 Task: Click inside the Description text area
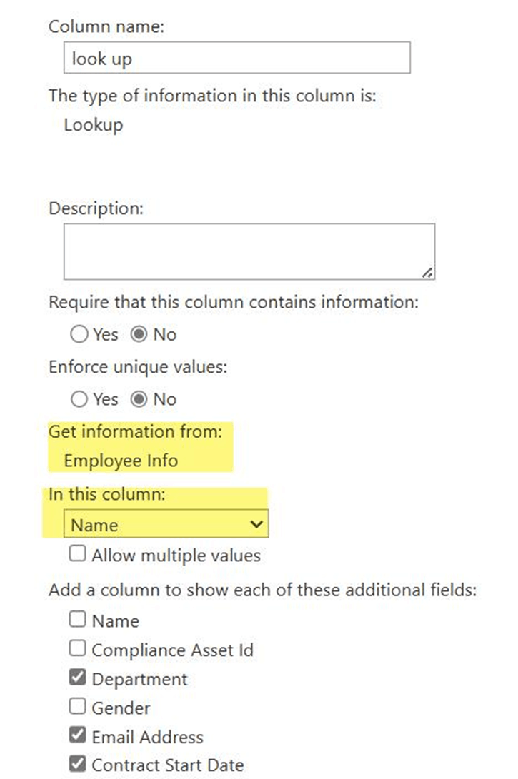(x=249, y=251)
